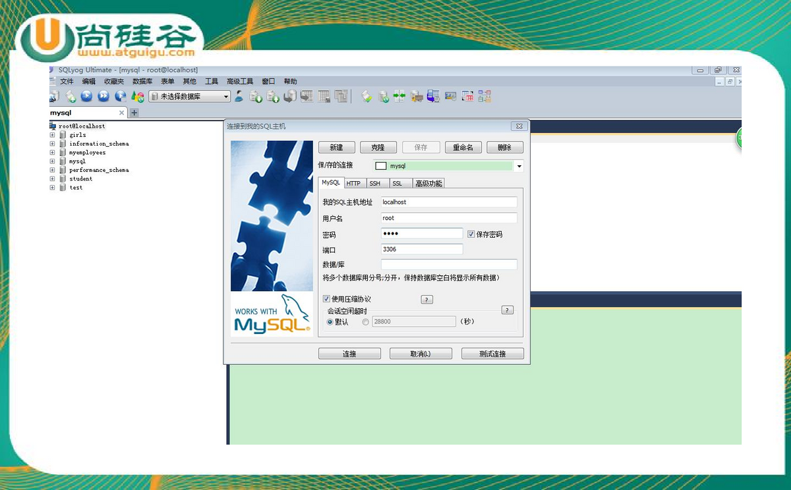The width and height of the screenshot is (791, 490).
Task: Select the 默认 radio button for session timeout
Action: click(330, 321)
